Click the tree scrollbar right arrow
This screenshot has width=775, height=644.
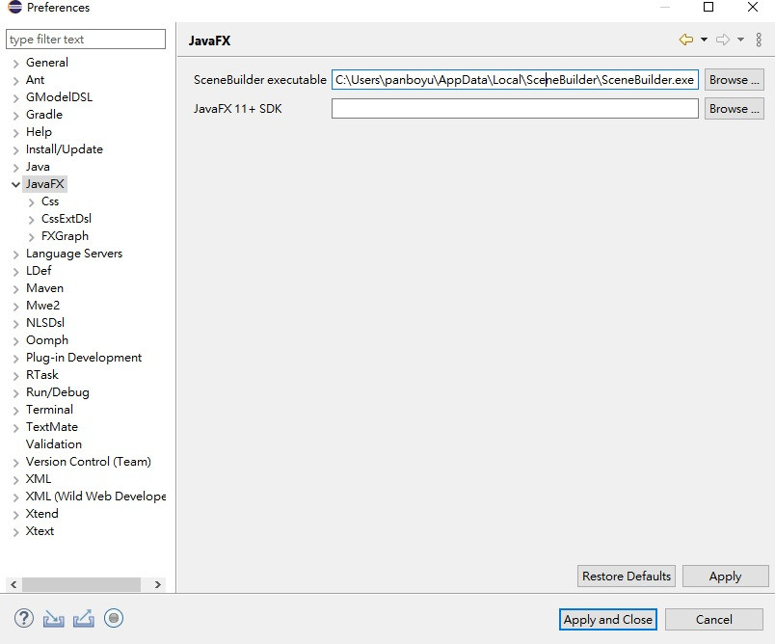click(158, 584)
